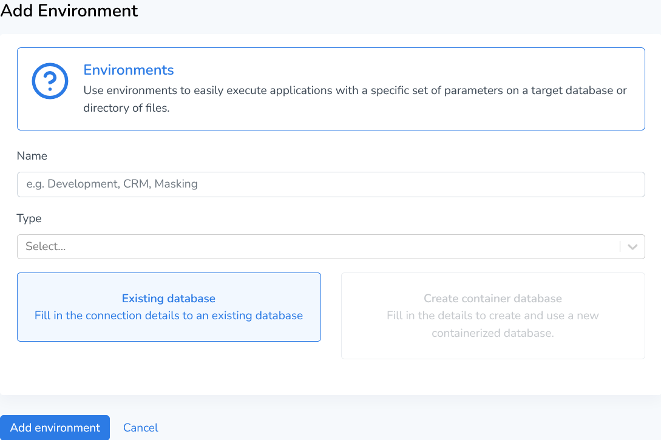Image resolution: width=661 pixels, height=440 pixels.
Task: Click the Add Environment page title
Action: 69,11
